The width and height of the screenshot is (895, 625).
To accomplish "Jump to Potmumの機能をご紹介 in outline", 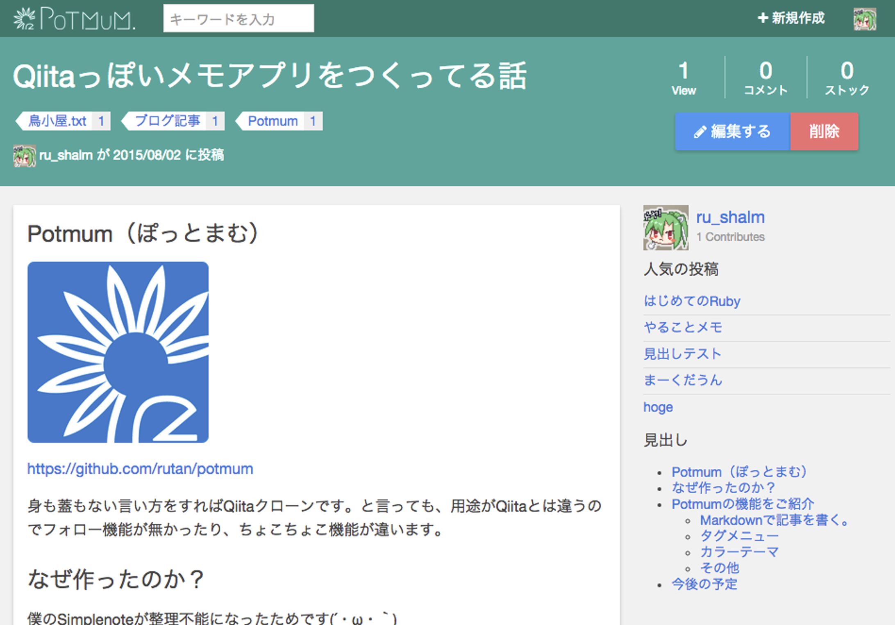I will (743, 504).
